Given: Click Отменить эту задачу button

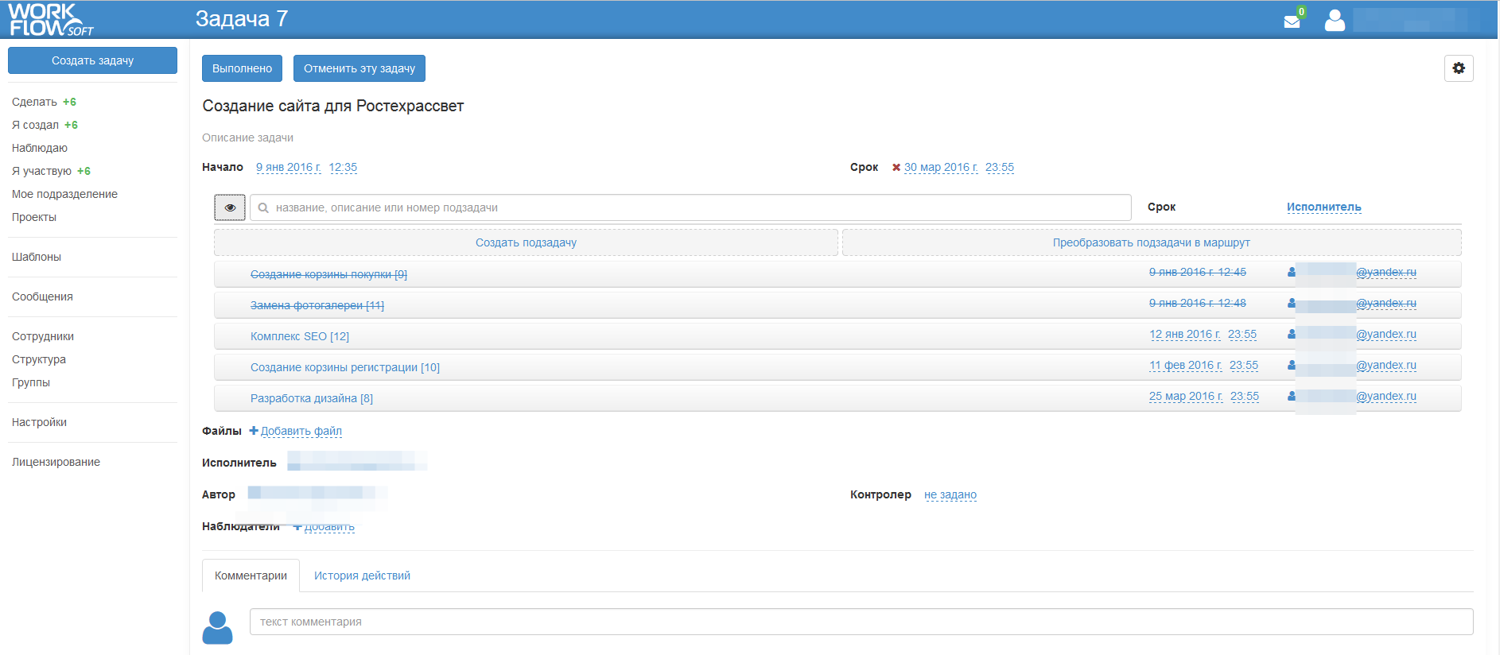Looking at the screenshot, I should 359,68.
